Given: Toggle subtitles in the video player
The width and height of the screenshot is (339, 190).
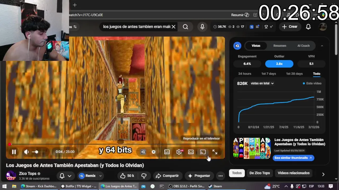Looking at the screenshot, I should click(x=167, y=152).
